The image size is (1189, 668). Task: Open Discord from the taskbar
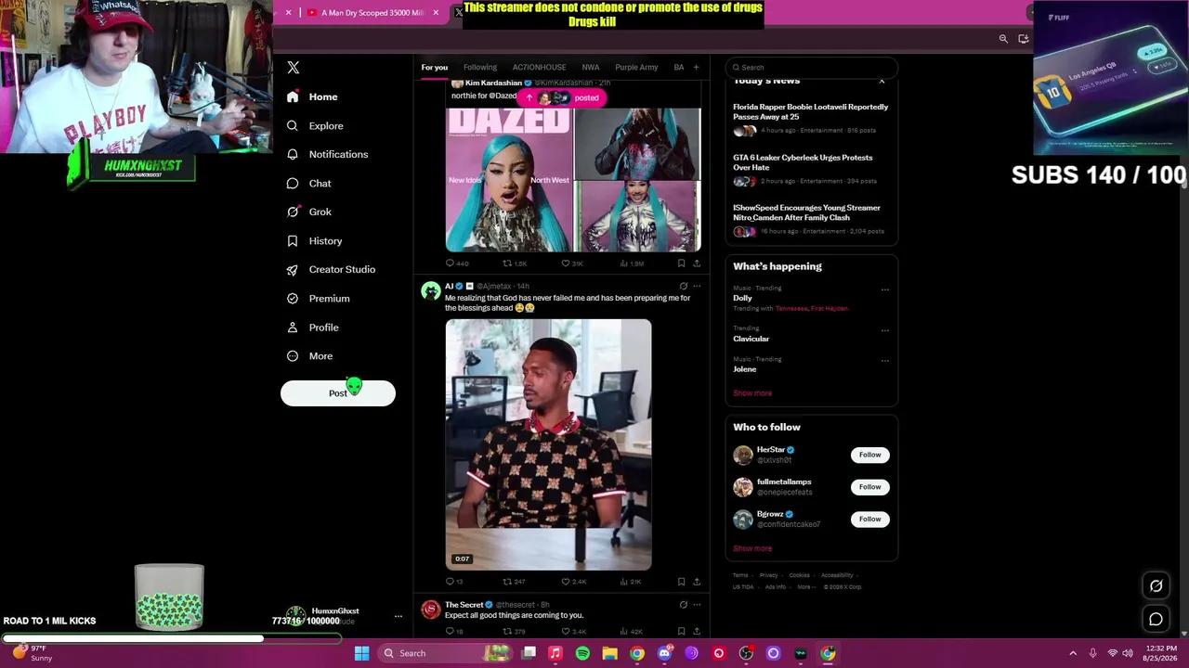tap(664, 653)
